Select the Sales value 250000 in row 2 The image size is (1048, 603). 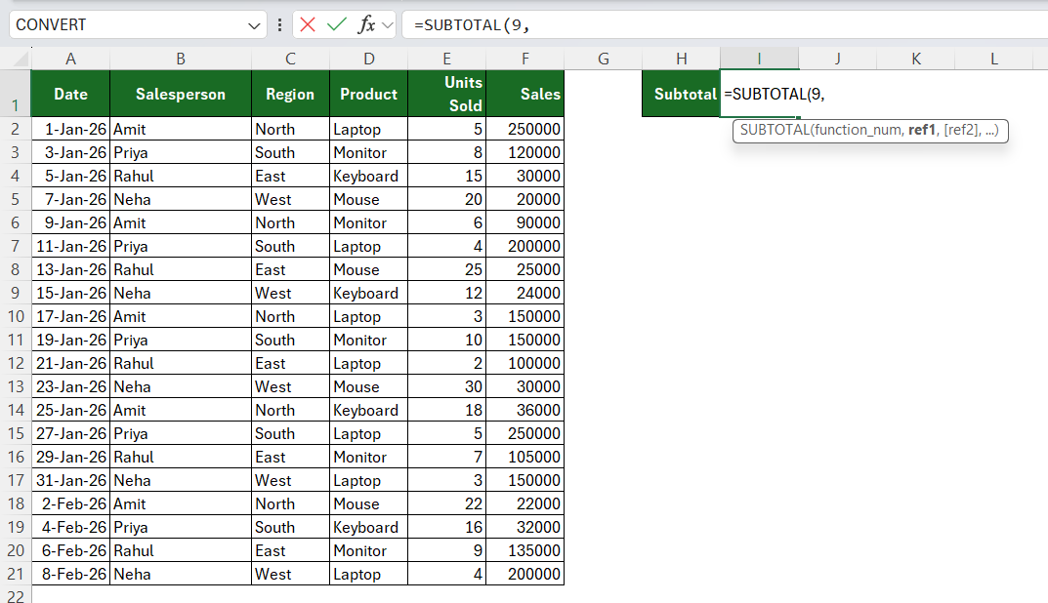(x=525, y=129)
